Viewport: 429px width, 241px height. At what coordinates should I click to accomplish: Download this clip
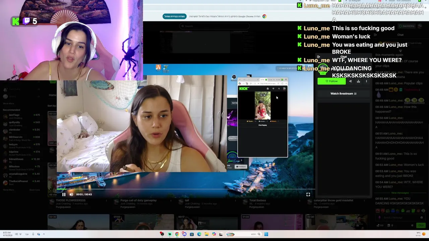pyautogui.click(x=358, y=81)
